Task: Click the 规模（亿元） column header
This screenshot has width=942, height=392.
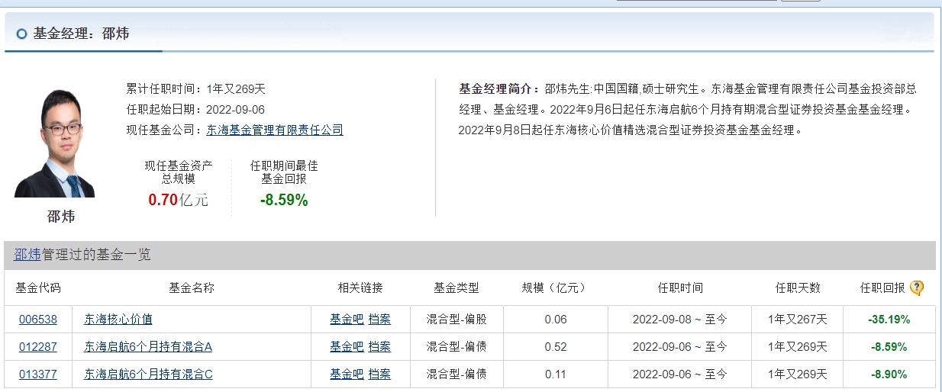Action: point(555,288)
